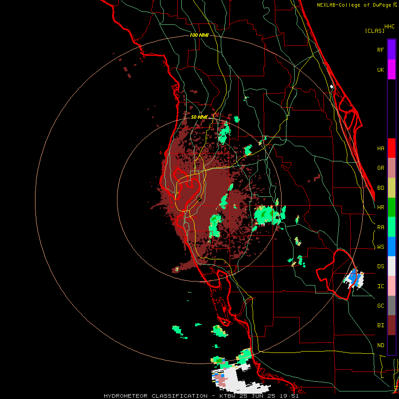The width and height of the screenshot is (399, 399).
Task: Pick the dark green HR swatch
Action: pyautogui.click(x=391, y=207)
